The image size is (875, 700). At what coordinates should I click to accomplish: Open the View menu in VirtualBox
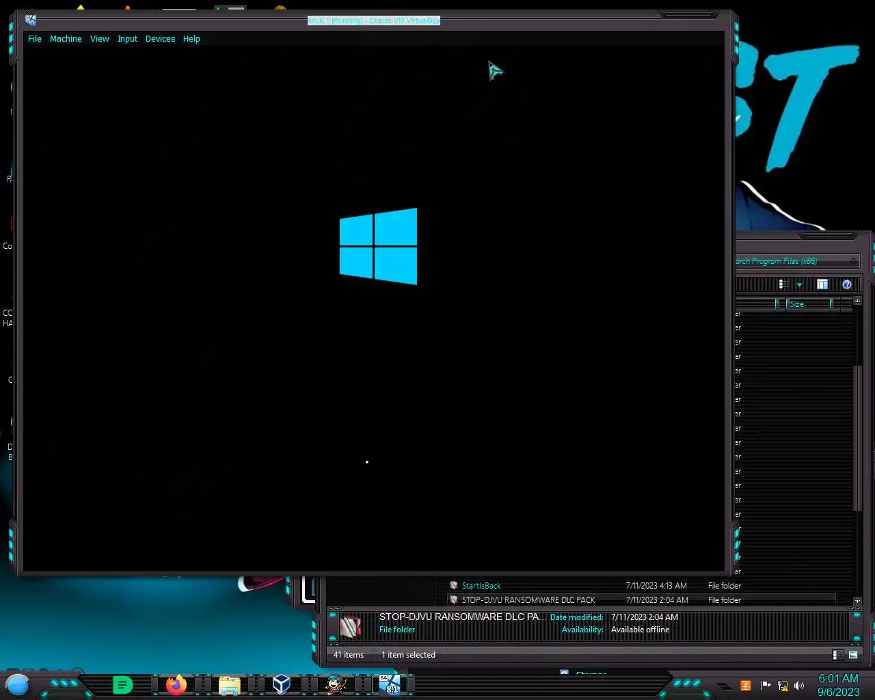click(100, 39)
